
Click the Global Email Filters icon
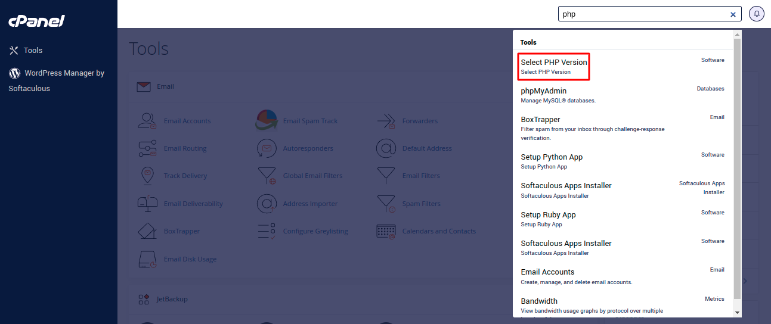click(267, 176)
